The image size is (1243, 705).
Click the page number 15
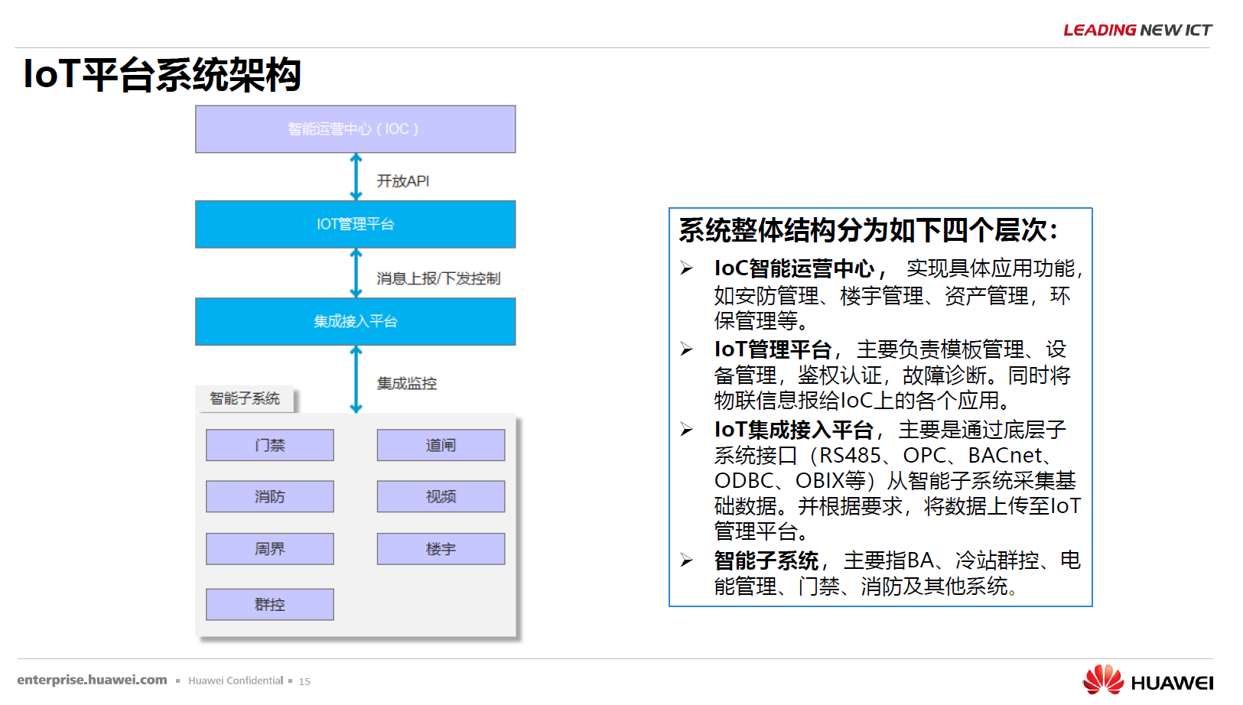(304, 681)
